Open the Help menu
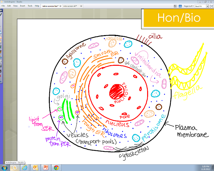 [37, 6]
